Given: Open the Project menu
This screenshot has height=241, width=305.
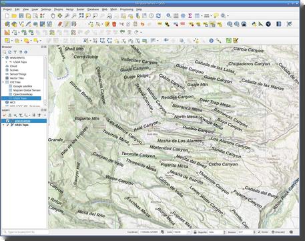Looking at the screenshot, I should click(7, 9).
